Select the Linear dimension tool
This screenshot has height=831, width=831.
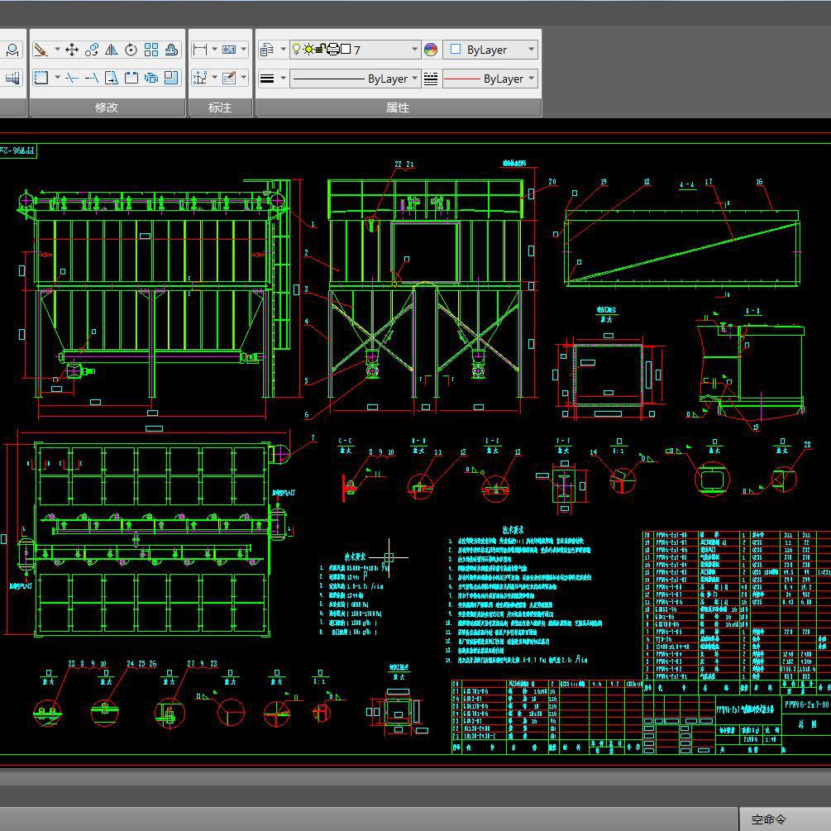pyautogui.click(x=199, y=50)
